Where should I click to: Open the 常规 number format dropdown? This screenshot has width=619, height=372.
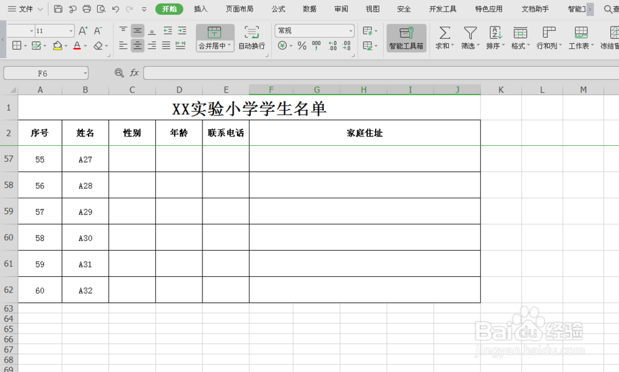350,30
